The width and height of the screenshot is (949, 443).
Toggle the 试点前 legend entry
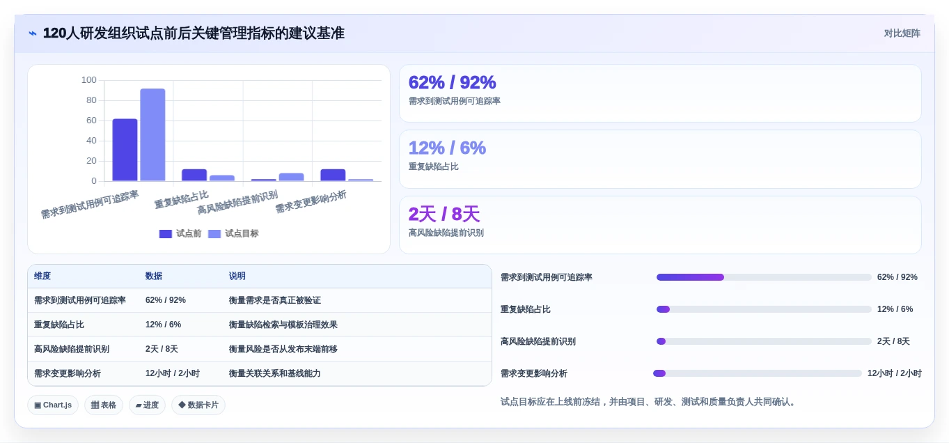point(180,234)
